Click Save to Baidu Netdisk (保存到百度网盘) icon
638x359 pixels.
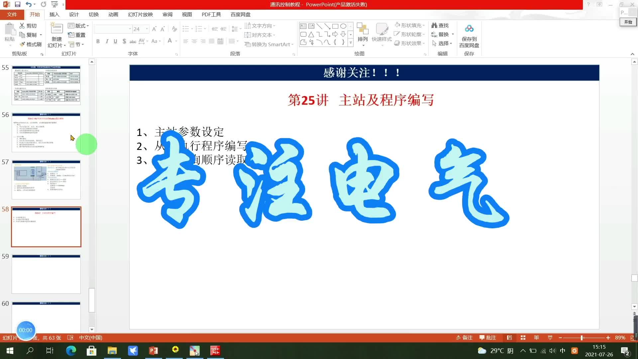click(x=469, y=29)
